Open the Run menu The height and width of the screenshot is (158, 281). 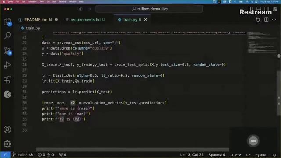click(x=54, y=2)
